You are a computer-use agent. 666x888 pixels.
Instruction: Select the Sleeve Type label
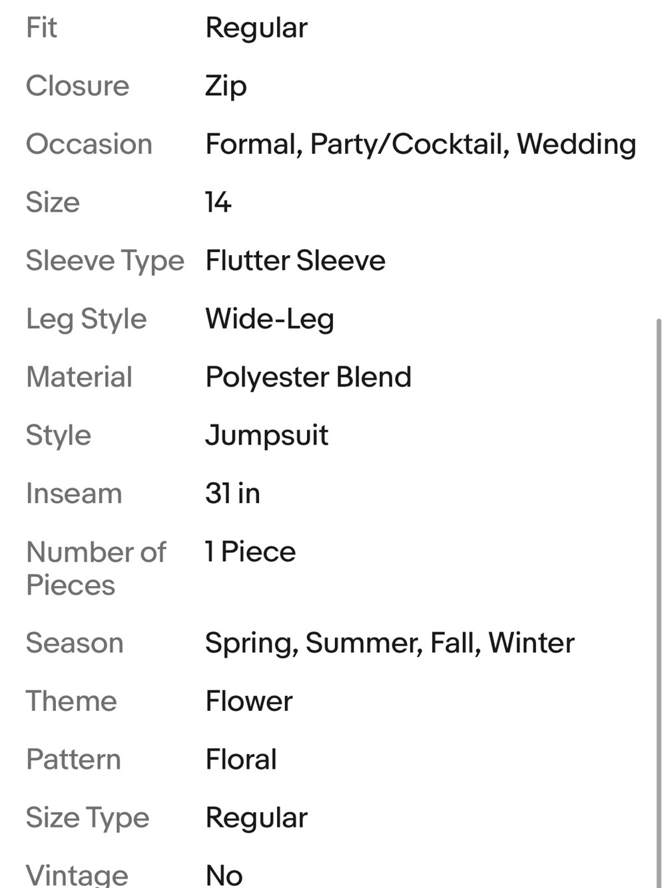(x=105, y=261)
